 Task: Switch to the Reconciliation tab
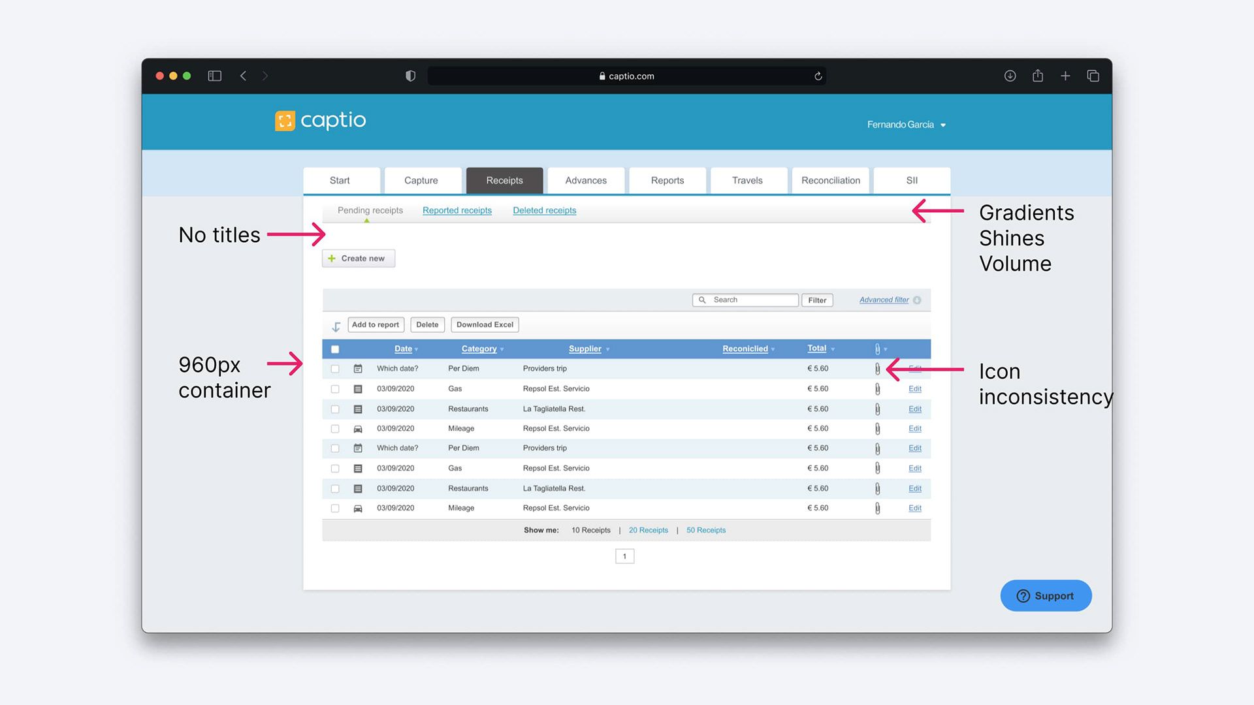coord(831,181)
